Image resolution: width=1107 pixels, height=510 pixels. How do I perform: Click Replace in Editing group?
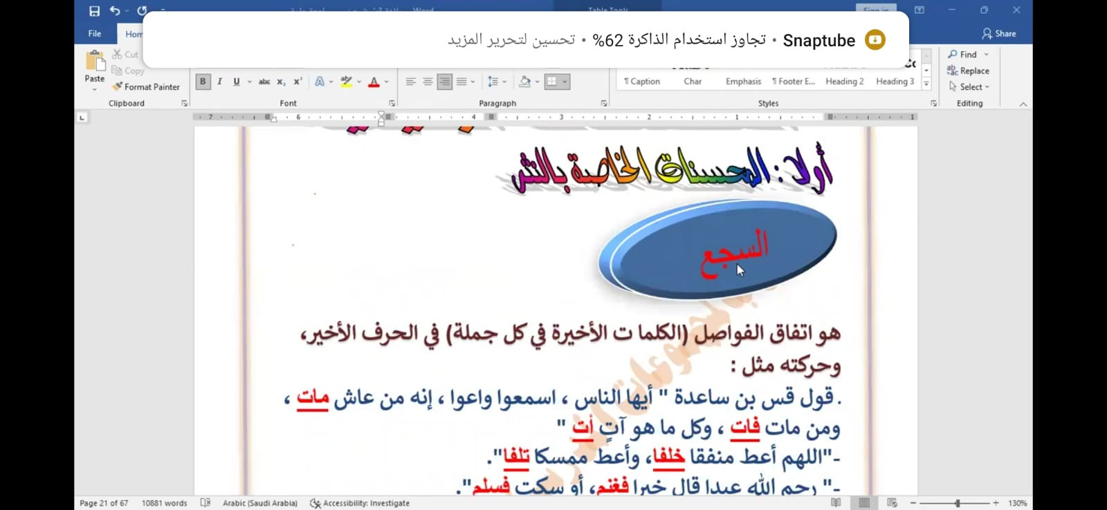(969, 70)
